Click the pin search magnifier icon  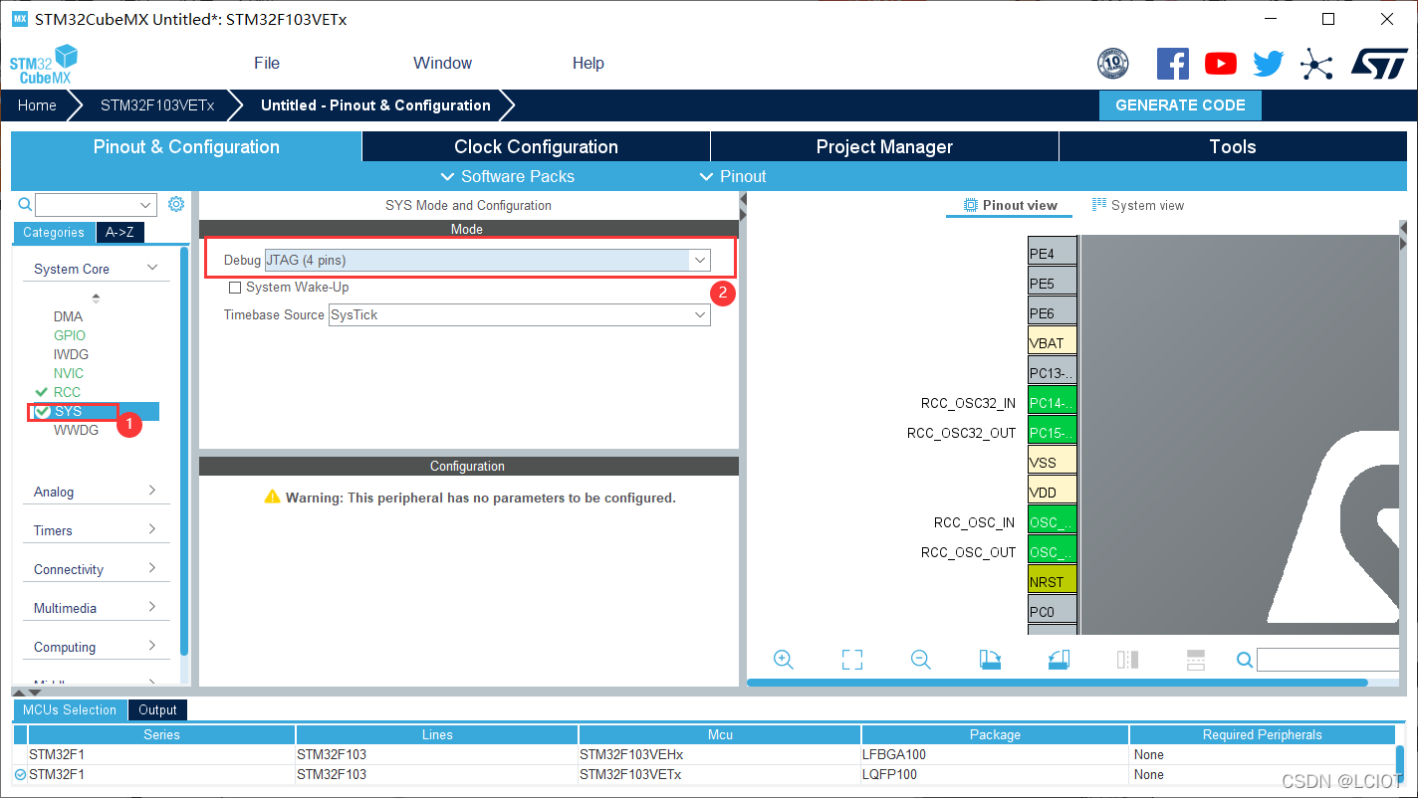coord(1245,660)
